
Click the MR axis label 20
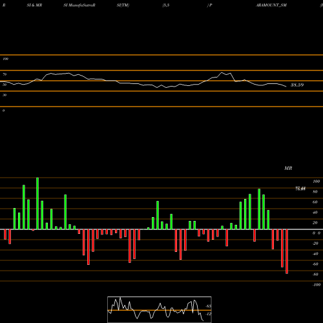tap(315, 223)
